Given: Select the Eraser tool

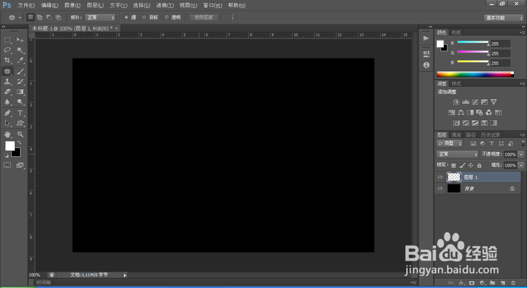Looking at the screenshot, I should [7, 91].
